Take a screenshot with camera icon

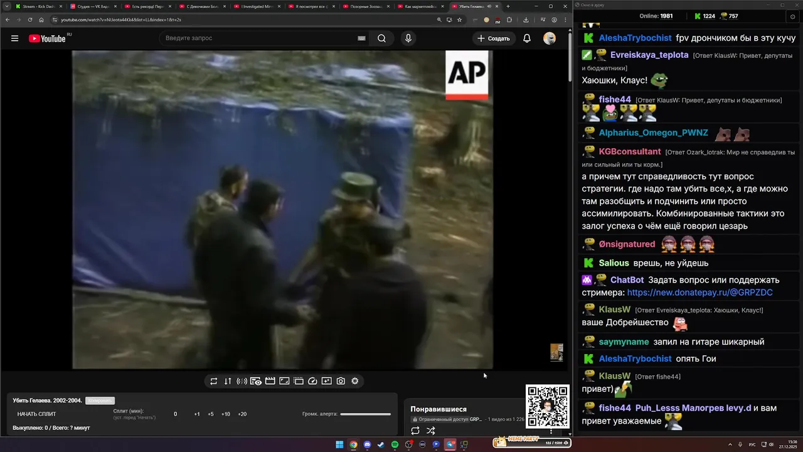[341, 381]
